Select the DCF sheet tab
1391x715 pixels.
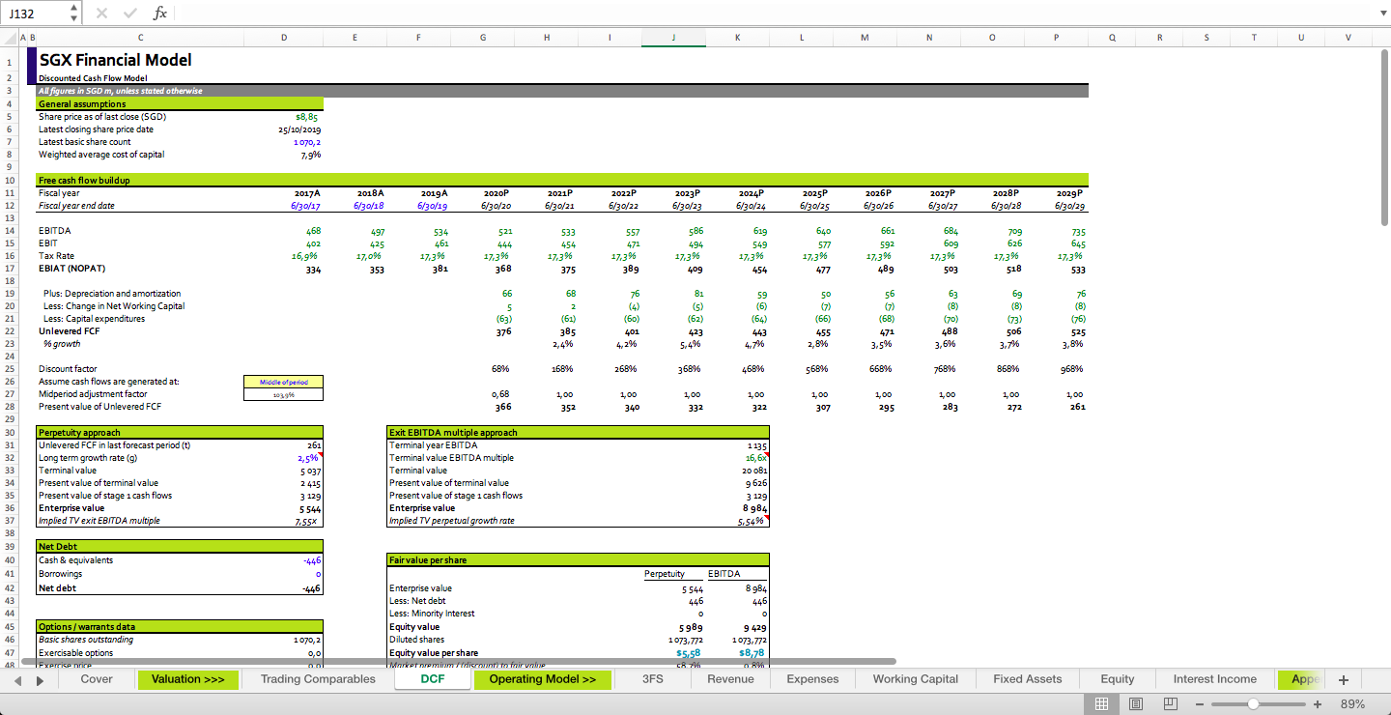(x=433, y=679)
